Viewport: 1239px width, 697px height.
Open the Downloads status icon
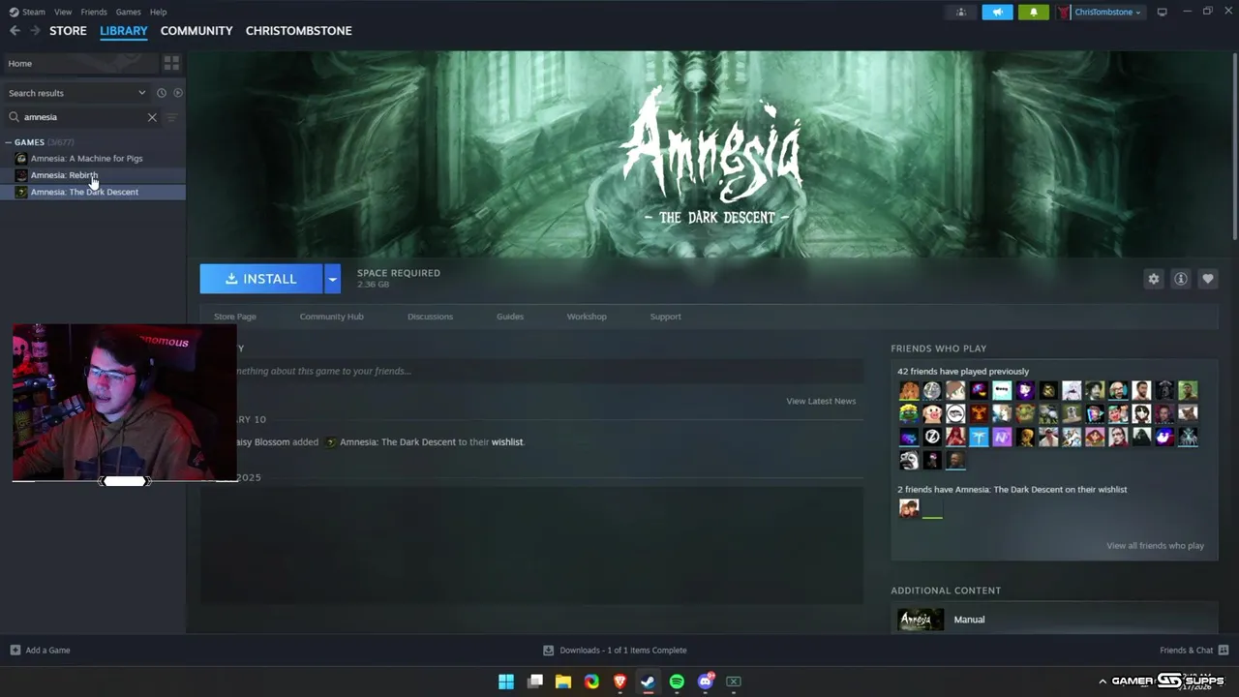[548, 650]
